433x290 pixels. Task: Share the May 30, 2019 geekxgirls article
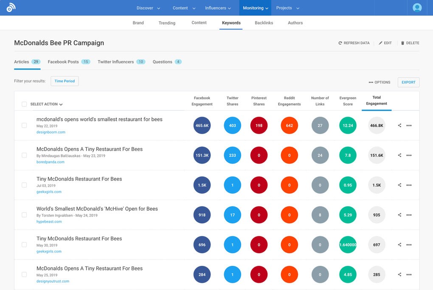[x=399, y=245]
